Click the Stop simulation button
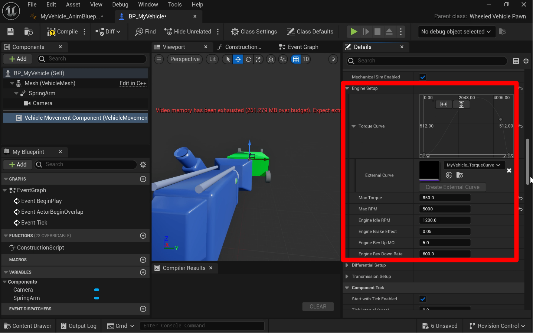 click(377, 32)
